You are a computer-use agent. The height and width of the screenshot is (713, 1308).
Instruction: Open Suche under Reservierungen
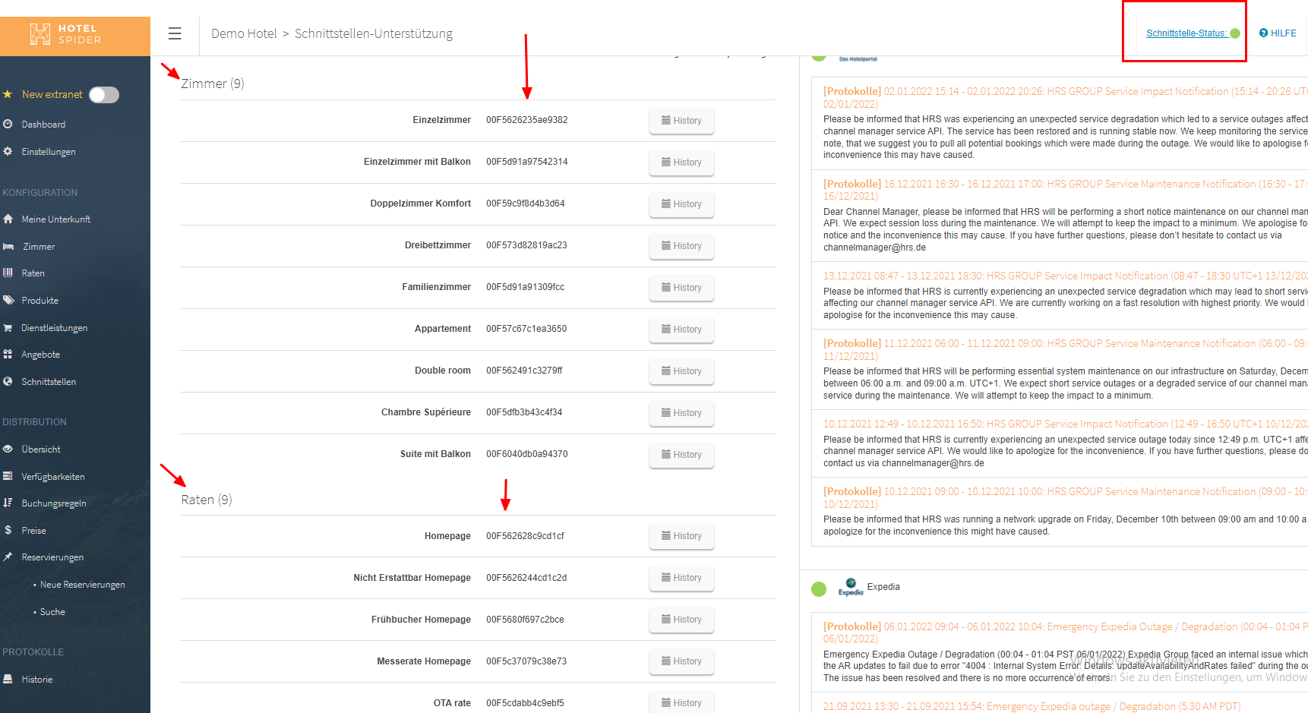(x=52, y=612)
